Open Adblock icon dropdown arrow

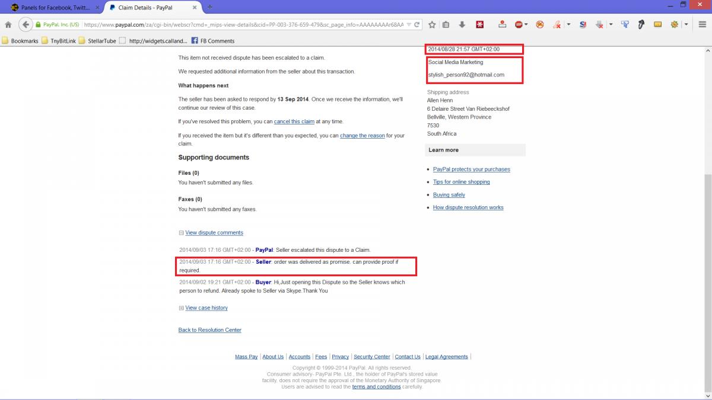pyautogui.click(x=526, y=25)
